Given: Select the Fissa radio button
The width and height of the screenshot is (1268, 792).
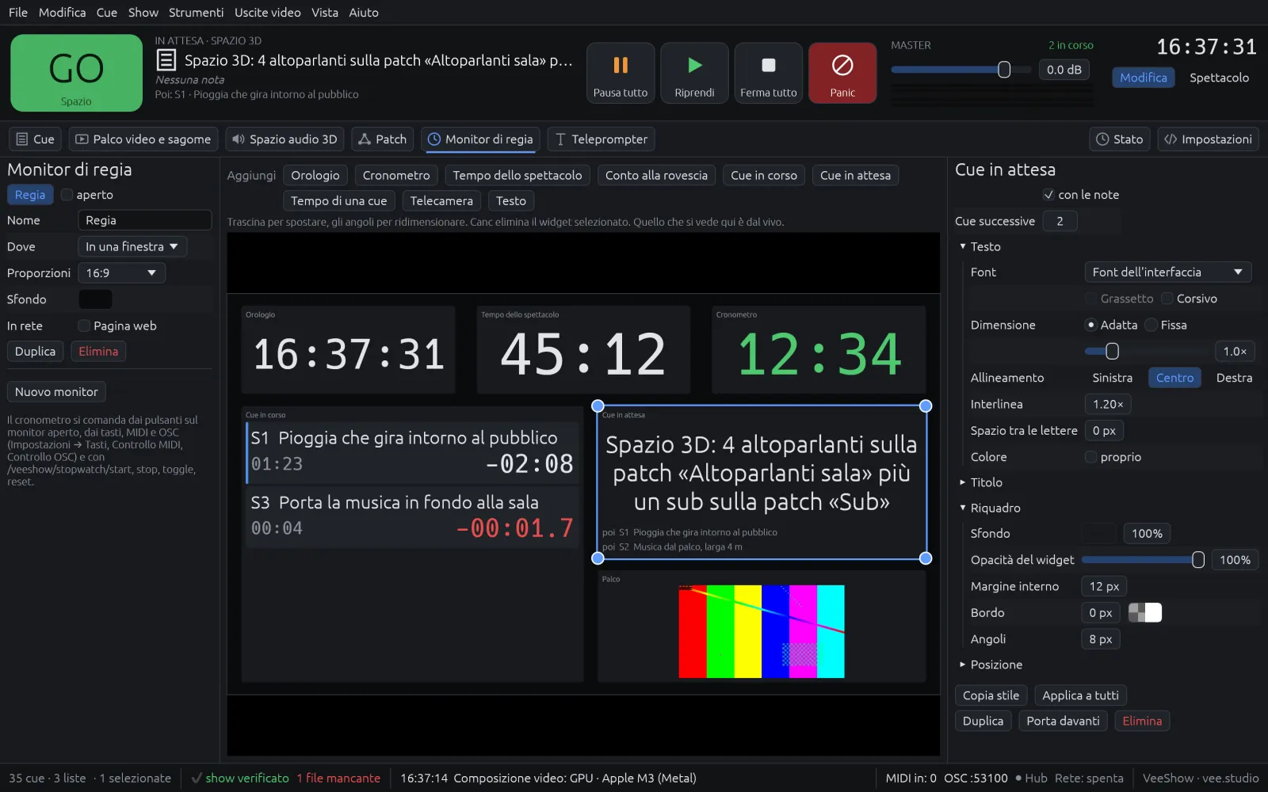Looking at the screenshot, I should click(1152, 325).
